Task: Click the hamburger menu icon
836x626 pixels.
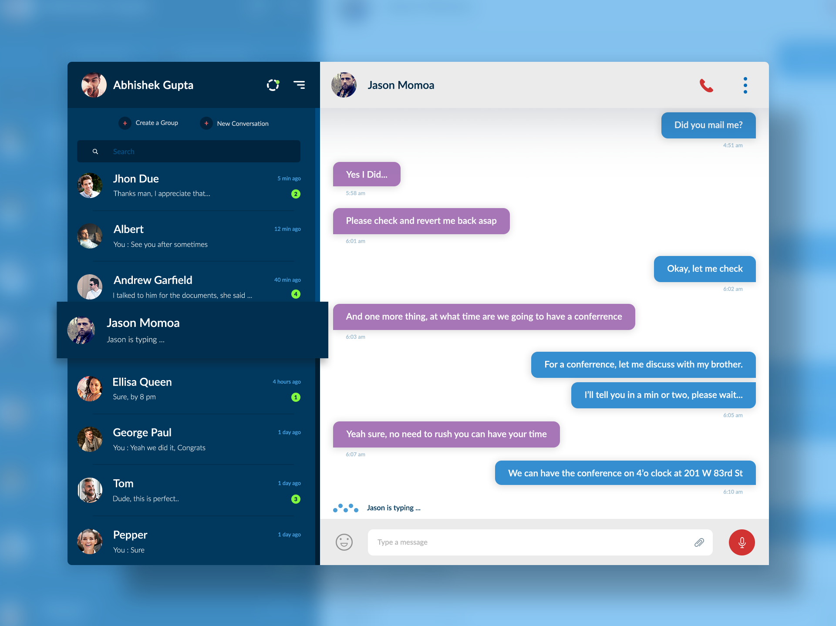Action: pyautogui.click(x=299, y=84)
